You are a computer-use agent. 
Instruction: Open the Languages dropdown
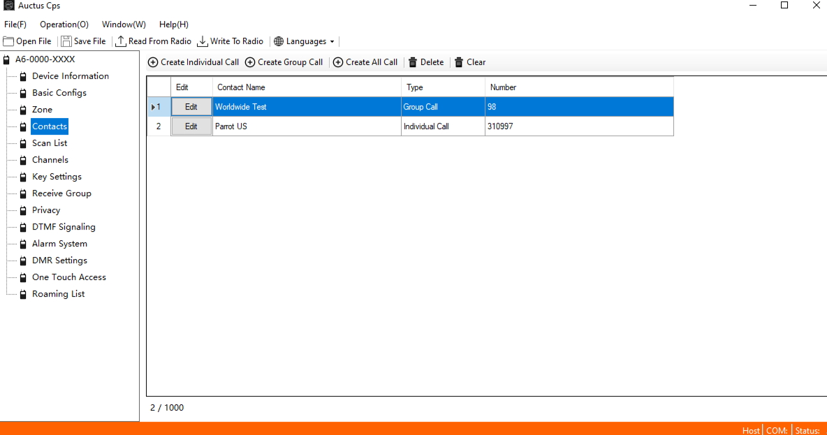305,41
